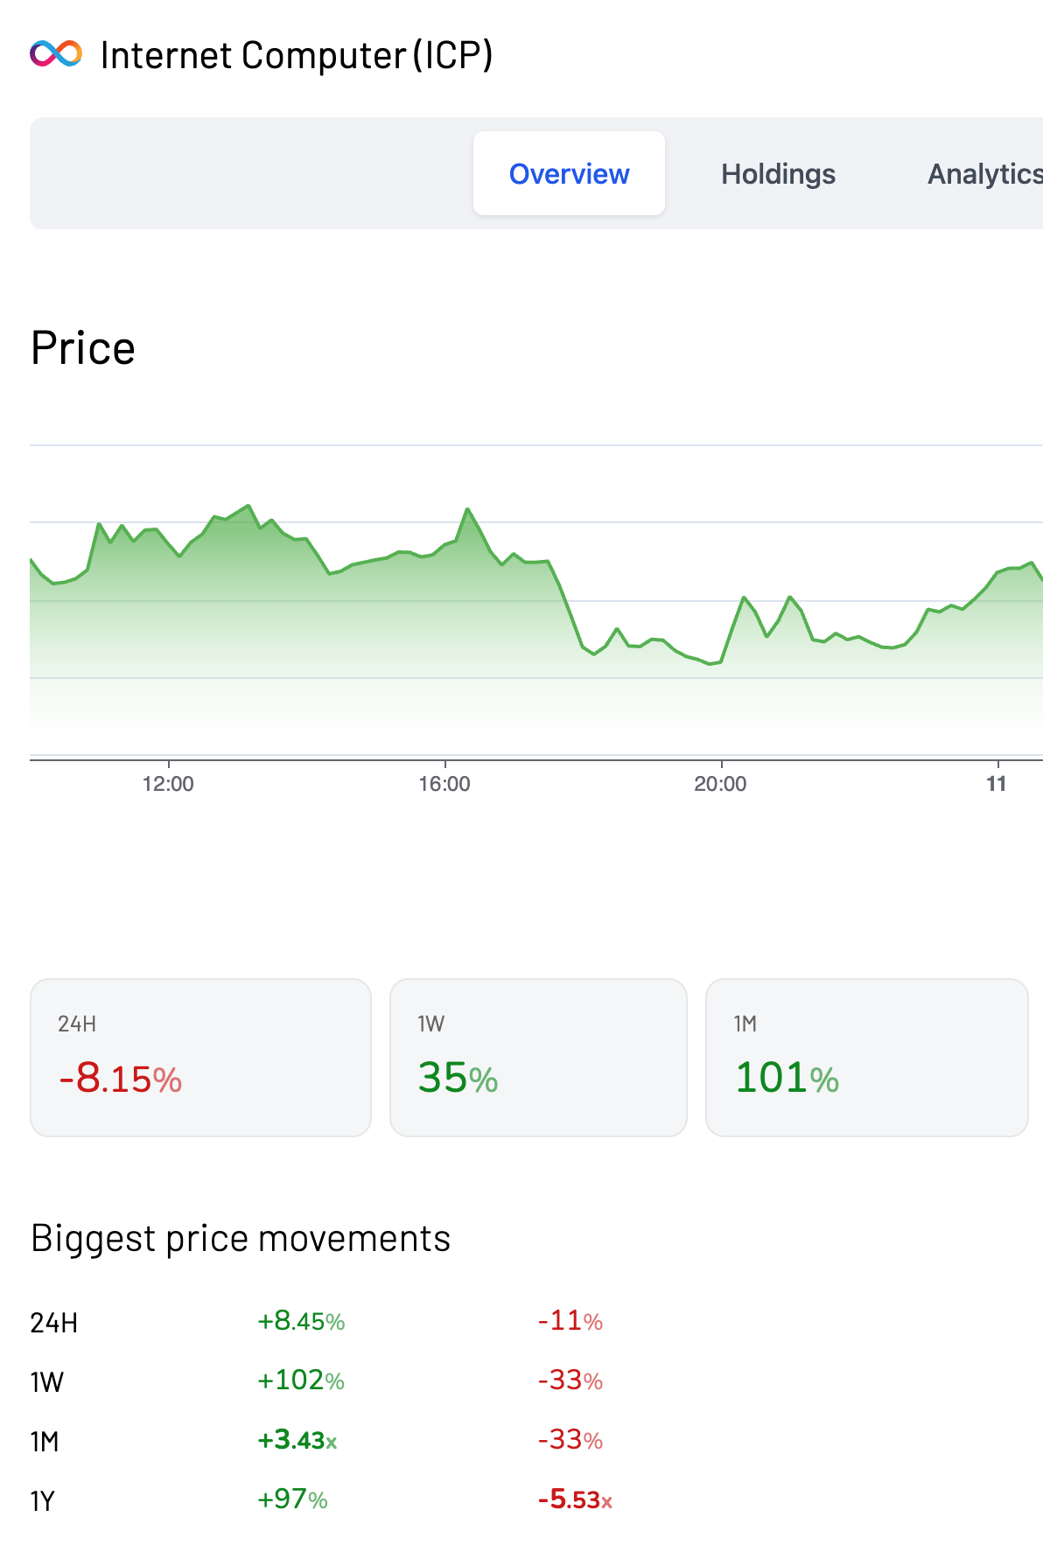Viewport: 1043px width, 1545px height.
Task: Open the Holdings tab
Action: point(778,174)
